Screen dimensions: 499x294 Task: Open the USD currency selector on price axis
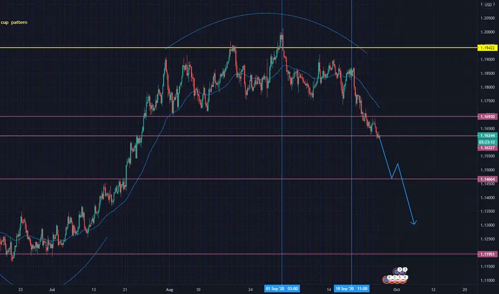pos(488,5)
